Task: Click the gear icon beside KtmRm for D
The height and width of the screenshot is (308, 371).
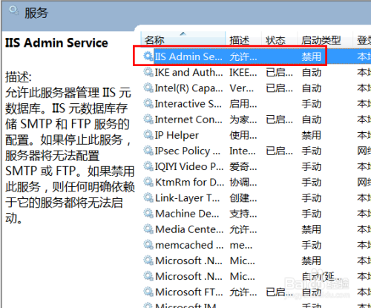Action: [148, 182]
